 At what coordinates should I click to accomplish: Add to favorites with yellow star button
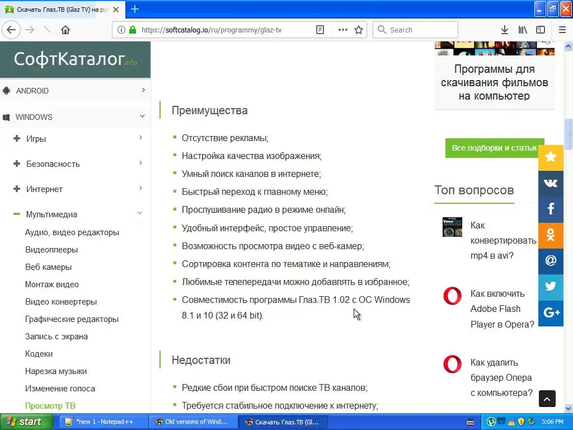click(x=551, y=157)
